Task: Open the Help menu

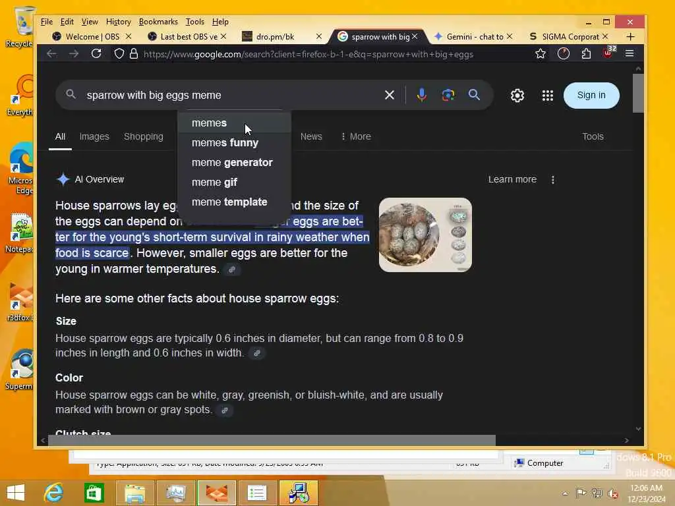Action: [220, 22]
